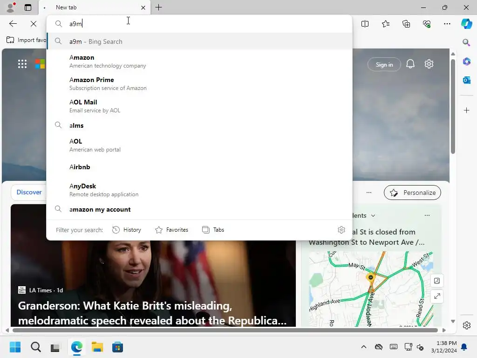
Task: Choose the AnyDesk suggestion
Action: pos(199,190)
